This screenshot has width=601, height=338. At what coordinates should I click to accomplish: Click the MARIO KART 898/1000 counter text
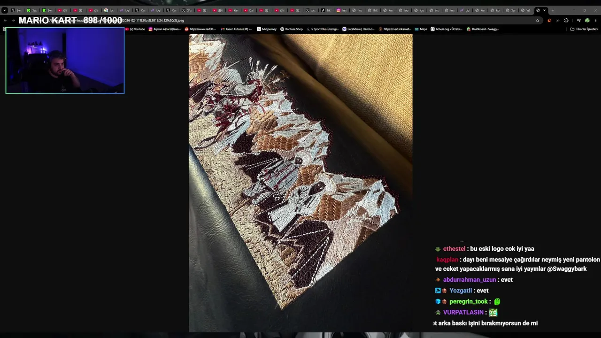click(x=70, y=20)
